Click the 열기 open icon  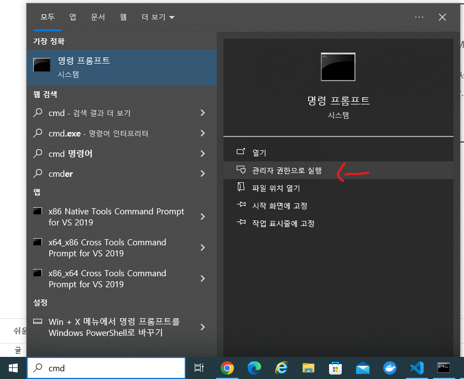tap(241, 152)
